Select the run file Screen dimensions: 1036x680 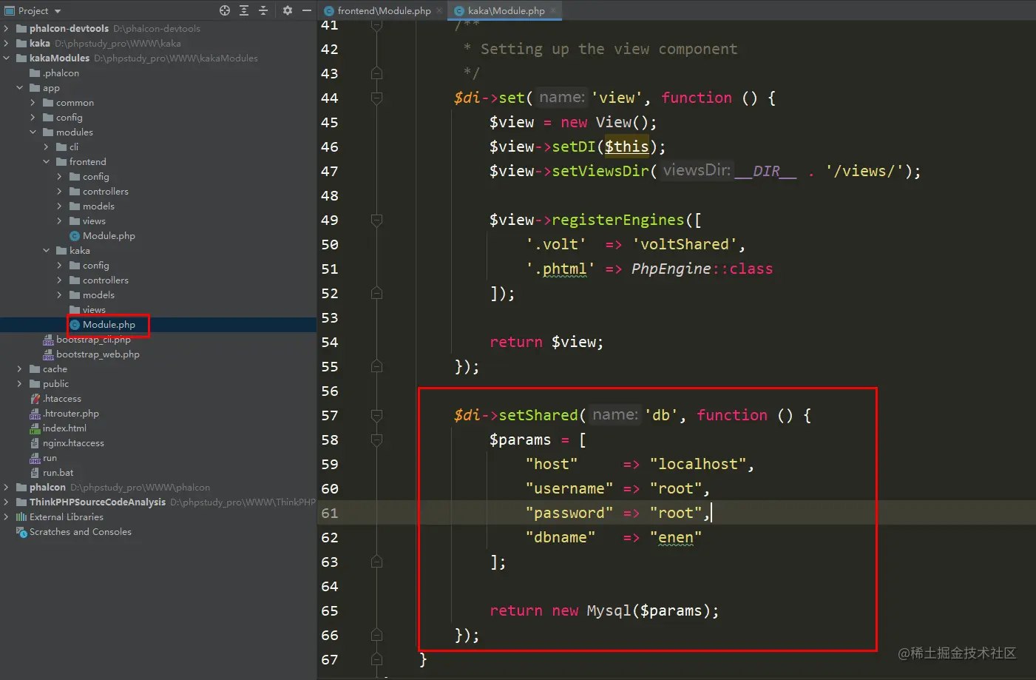(x=50, y=458)
